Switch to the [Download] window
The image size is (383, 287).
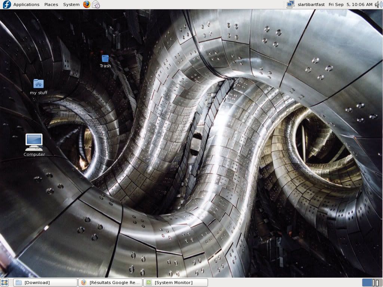pos(45,283)
